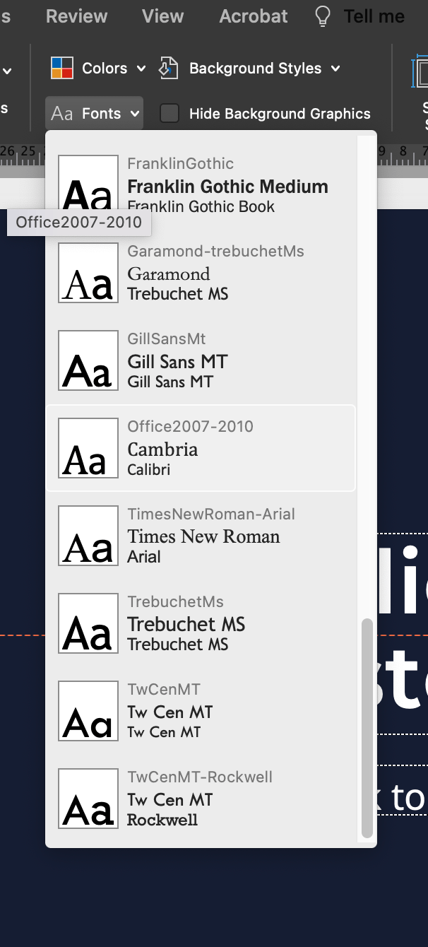Choose Times New Roman heading entry
This screenshot has height=947, width=428.
click(203, 536)
